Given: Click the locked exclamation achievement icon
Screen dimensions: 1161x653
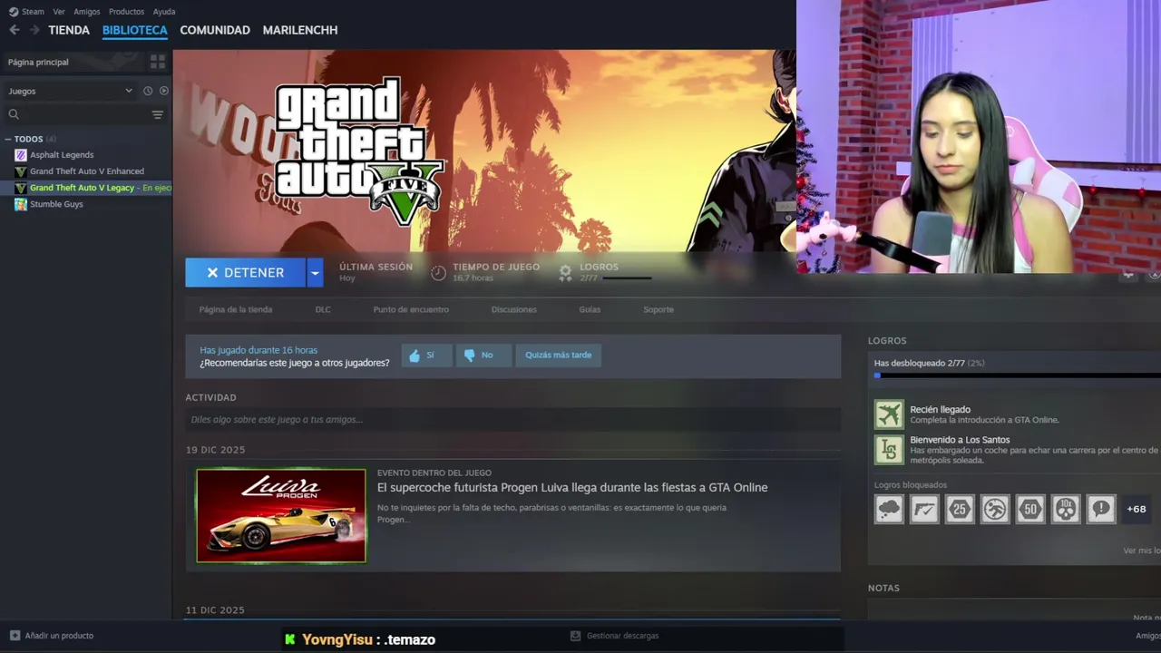Looking at the screenshot, I should 1101,509.
